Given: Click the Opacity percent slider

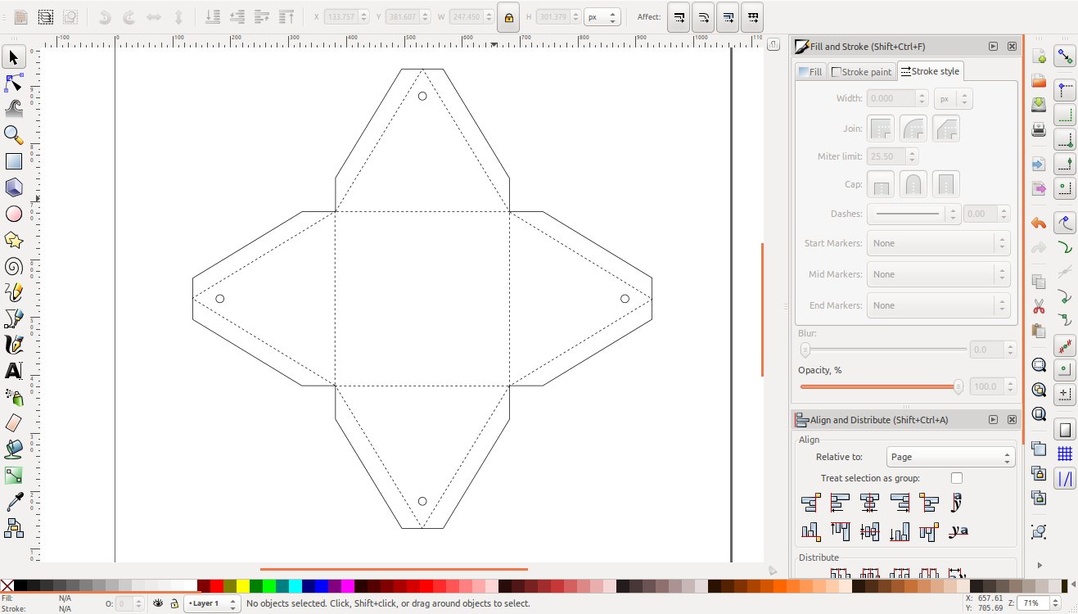Looking at the screenshot, I should click(881, 386).
